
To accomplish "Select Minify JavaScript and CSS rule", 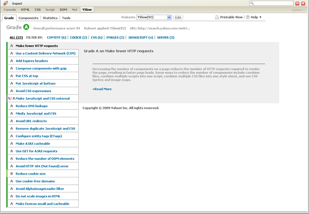I will (x=43, y=114).
